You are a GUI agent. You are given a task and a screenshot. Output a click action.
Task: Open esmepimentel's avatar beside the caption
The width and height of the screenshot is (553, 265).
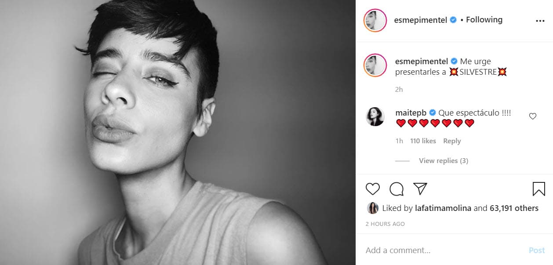point(375,65)
